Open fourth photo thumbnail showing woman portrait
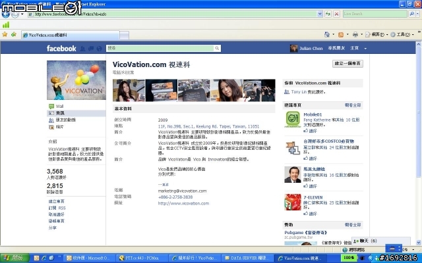This screenshot has height=263, width=422. 227,91
